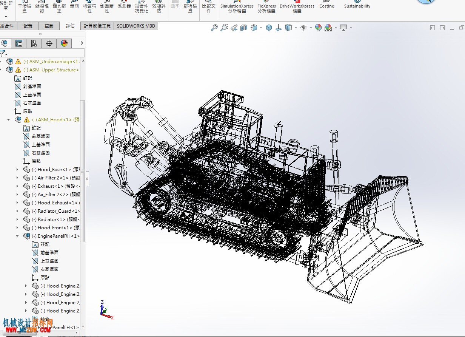This screenshot has height=337, width=465.
Task: Click right-pointing panel arrow icon top-right
Action: click(442, 28)
